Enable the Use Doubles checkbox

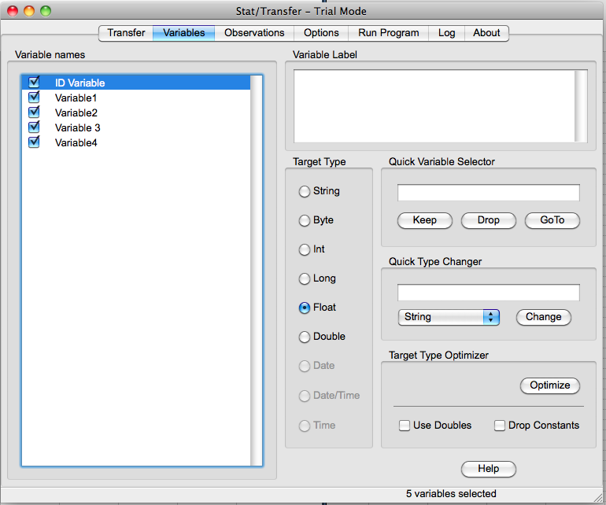tap(405, 426)
